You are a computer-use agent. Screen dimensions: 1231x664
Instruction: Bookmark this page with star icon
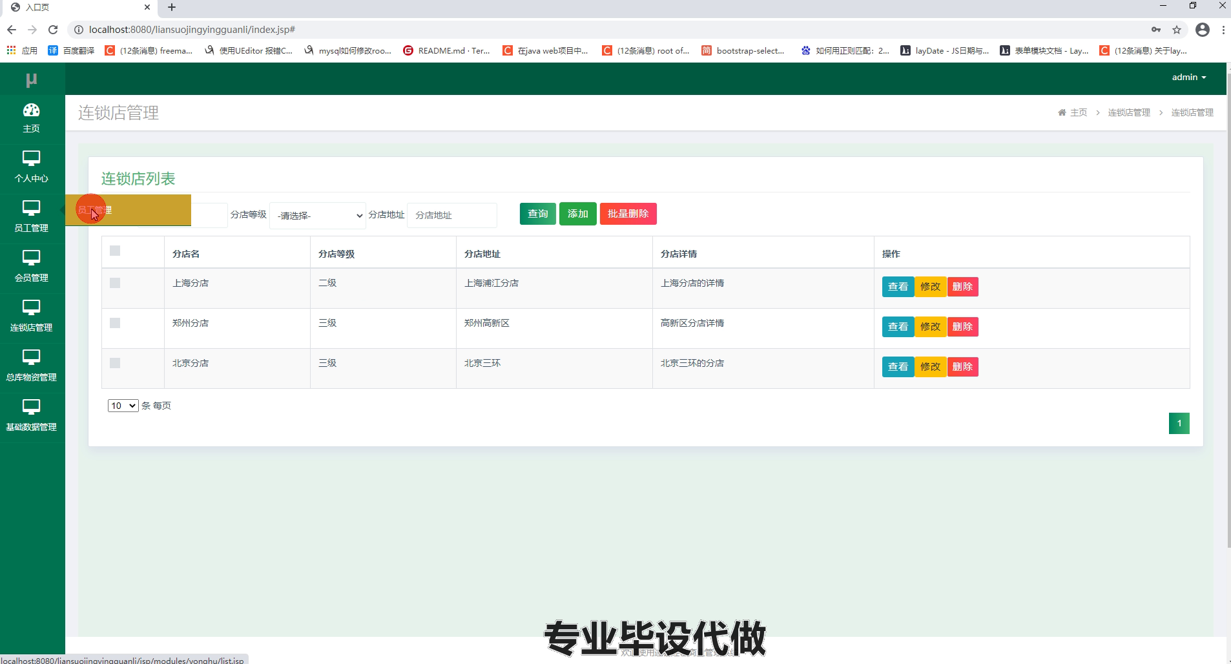pyautogui.click(x=1177, y=30)
